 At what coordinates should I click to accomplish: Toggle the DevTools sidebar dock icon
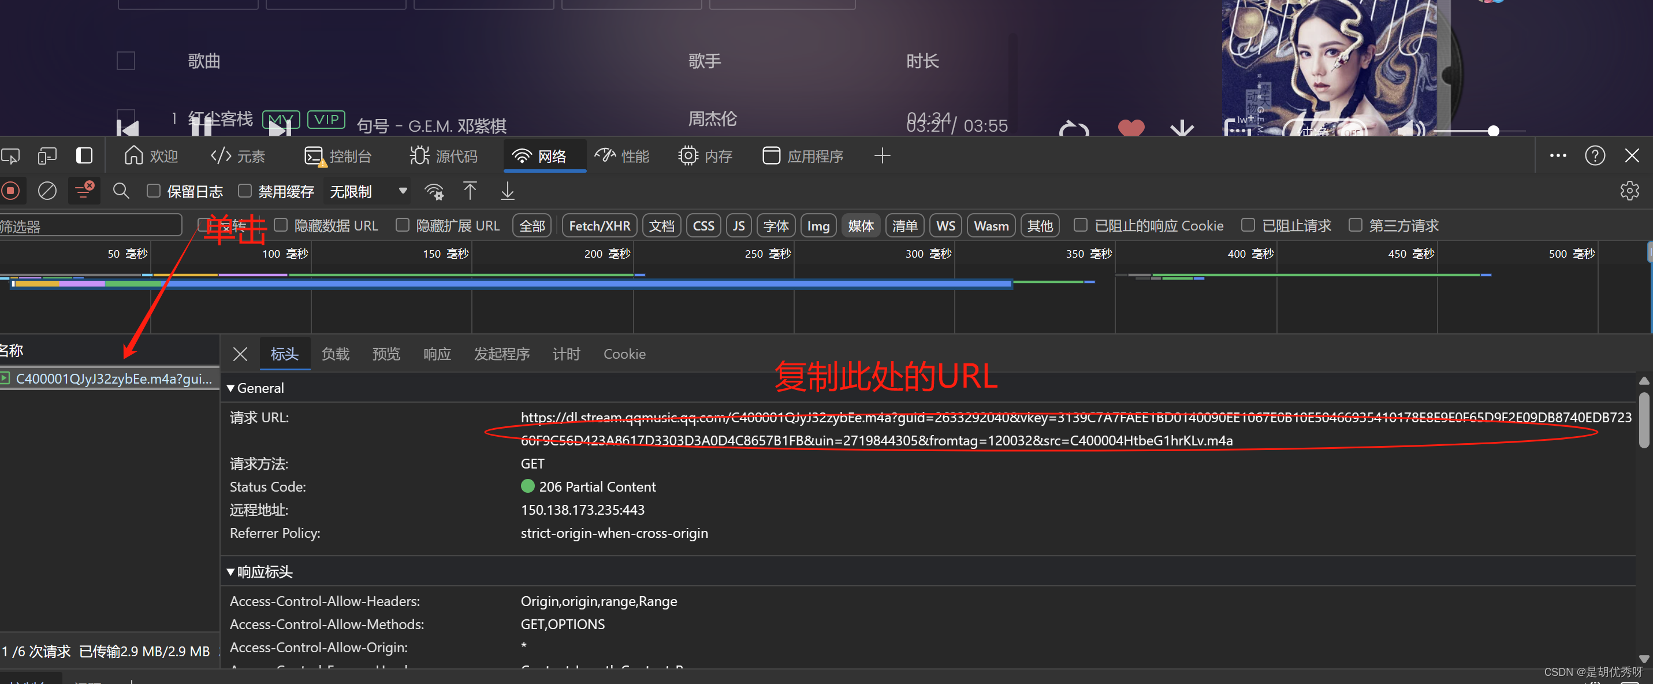click(x=84, y=156)
